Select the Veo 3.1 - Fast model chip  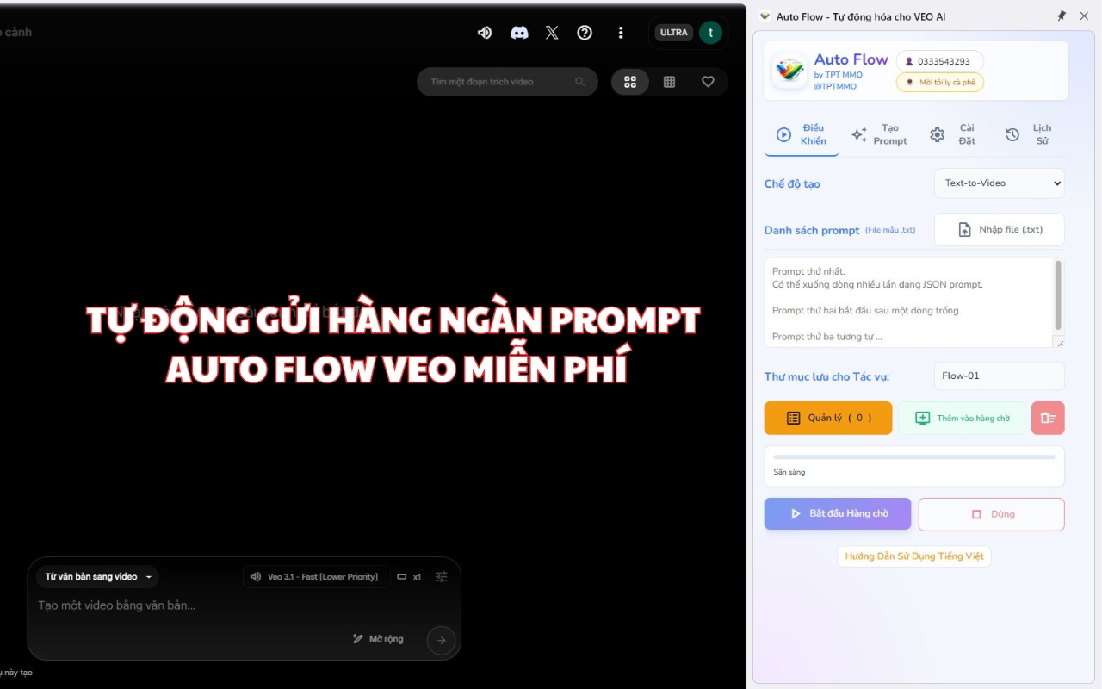point(316,577)
